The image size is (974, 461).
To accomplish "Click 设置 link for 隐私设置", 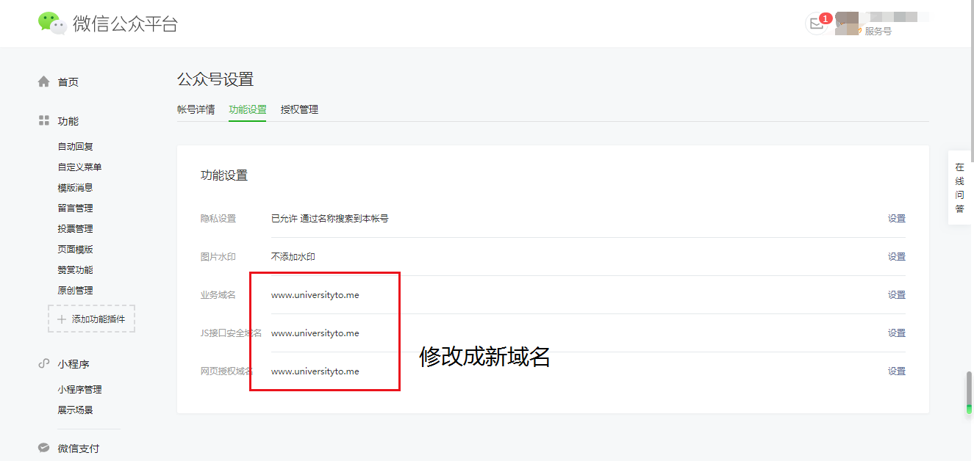I will coord(897,219).
